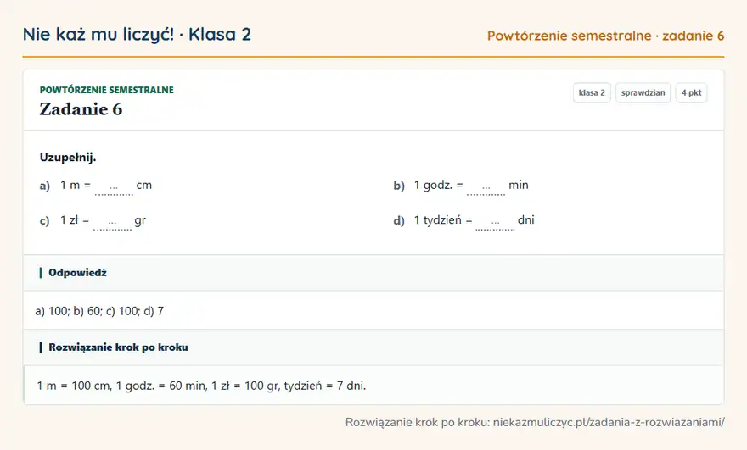The width and height of the screenshot is (747, 450).
Task: Click the solution text '1 m = 100 cm, 1 godz. = 60 min...'
Action: click(201, 386)
